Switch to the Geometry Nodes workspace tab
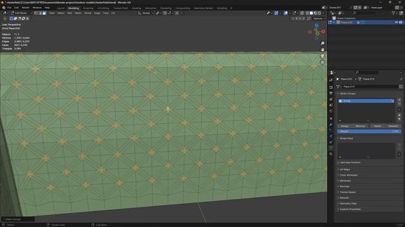Viewport: 405px width, 227px height. pos(203,8)
